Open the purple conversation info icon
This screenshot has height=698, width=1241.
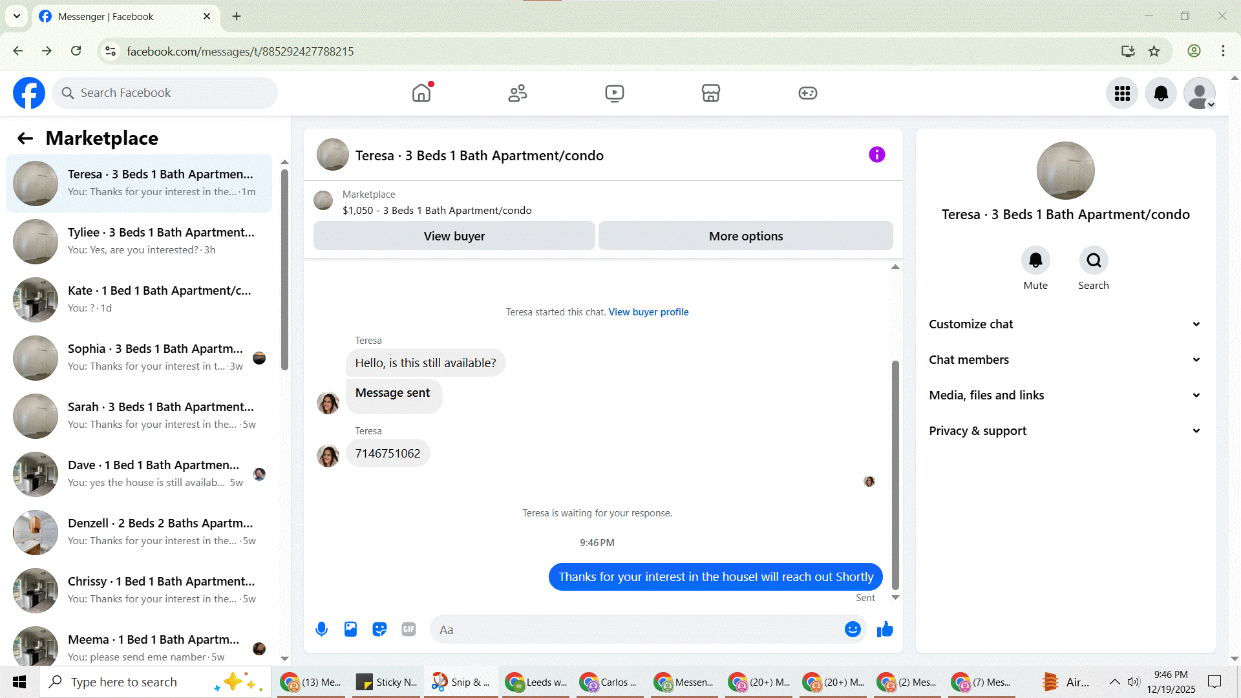(876, 154)
